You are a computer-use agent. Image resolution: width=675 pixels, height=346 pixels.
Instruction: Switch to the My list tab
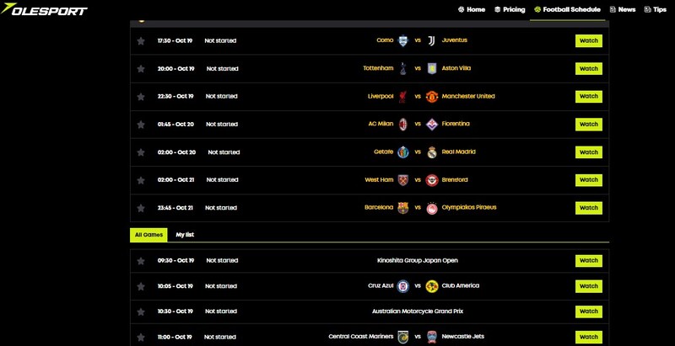(184, 234)
